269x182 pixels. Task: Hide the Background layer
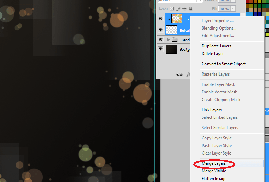160,49
